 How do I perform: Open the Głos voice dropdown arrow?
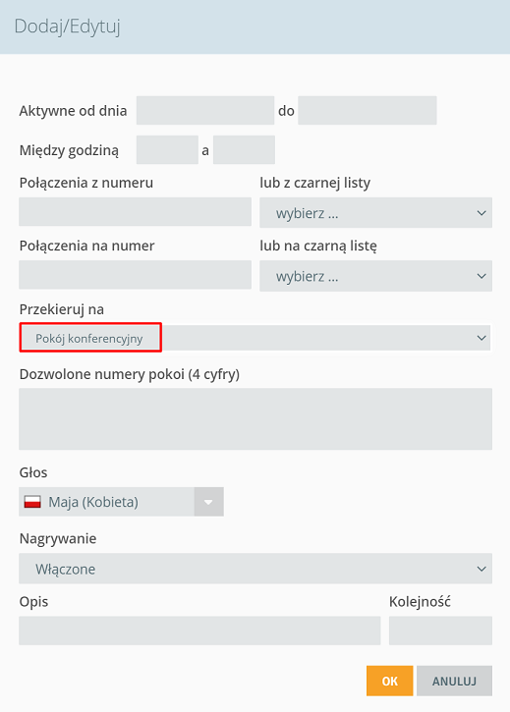(208, 502)
